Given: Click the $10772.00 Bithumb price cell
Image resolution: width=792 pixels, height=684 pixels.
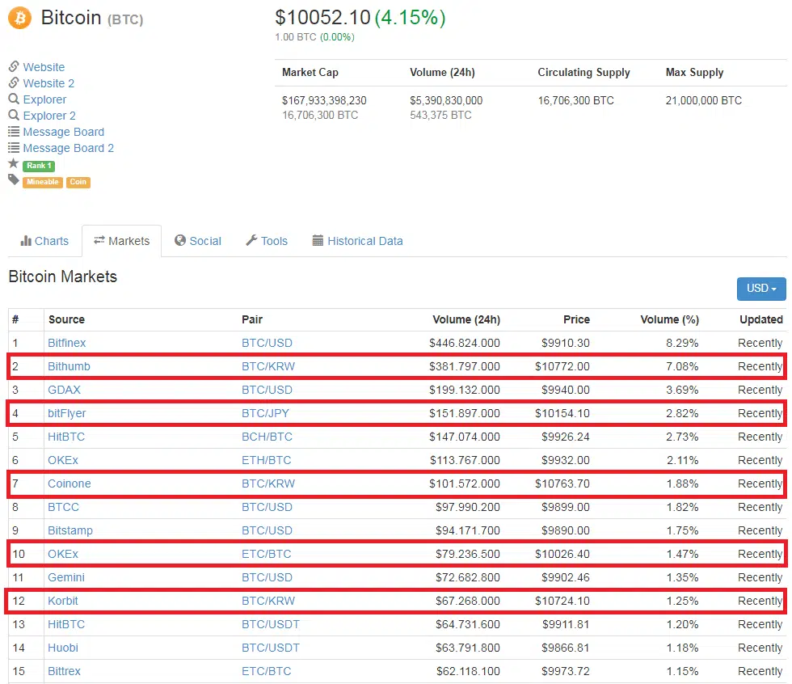Looking at the screenshot, I should 562,366.
